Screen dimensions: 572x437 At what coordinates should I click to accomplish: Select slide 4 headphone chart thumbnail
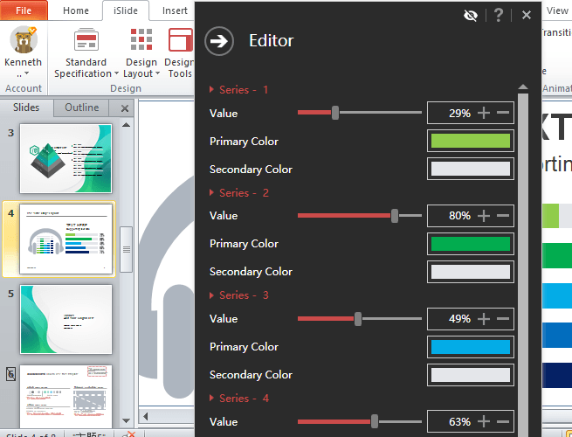tap(65, 239)
